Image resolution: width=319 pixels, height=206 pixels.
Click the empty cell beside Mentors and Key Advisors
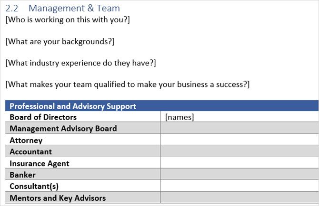239,198
